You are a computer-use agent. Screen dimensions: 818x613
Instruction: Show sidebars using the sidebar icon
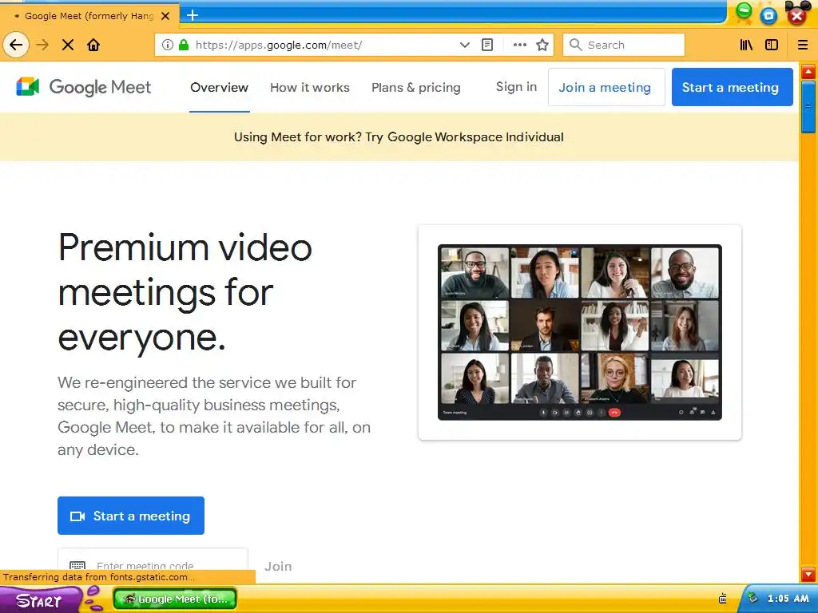click(x=772, y=45)
